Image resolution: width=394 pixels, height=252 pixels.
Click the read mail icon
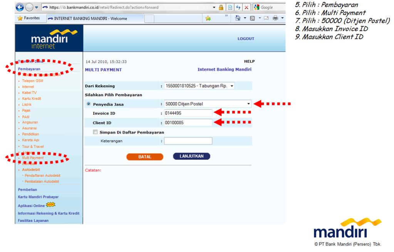coord(266,18)
